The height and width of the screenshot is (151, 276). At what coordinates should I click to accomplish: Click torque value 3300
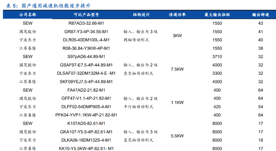click(217, 73)
